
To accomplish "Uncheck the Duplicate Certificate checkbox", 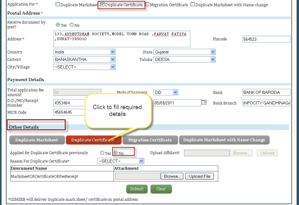I will click(103, 5).
